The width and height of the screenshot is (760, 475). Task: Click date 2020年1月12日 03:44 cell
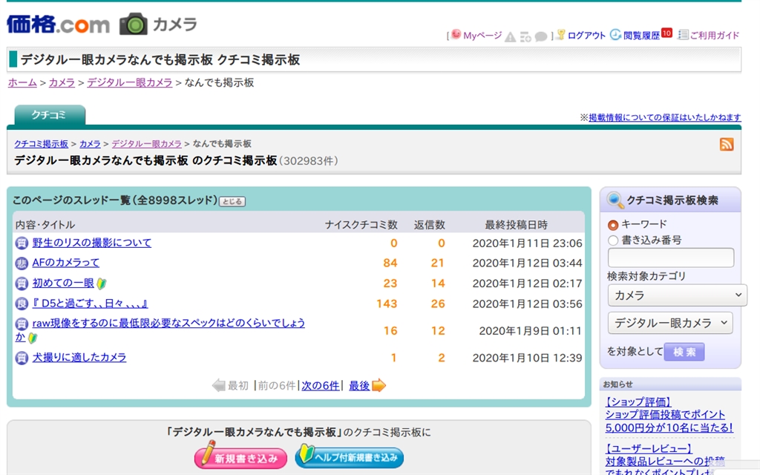528,263
